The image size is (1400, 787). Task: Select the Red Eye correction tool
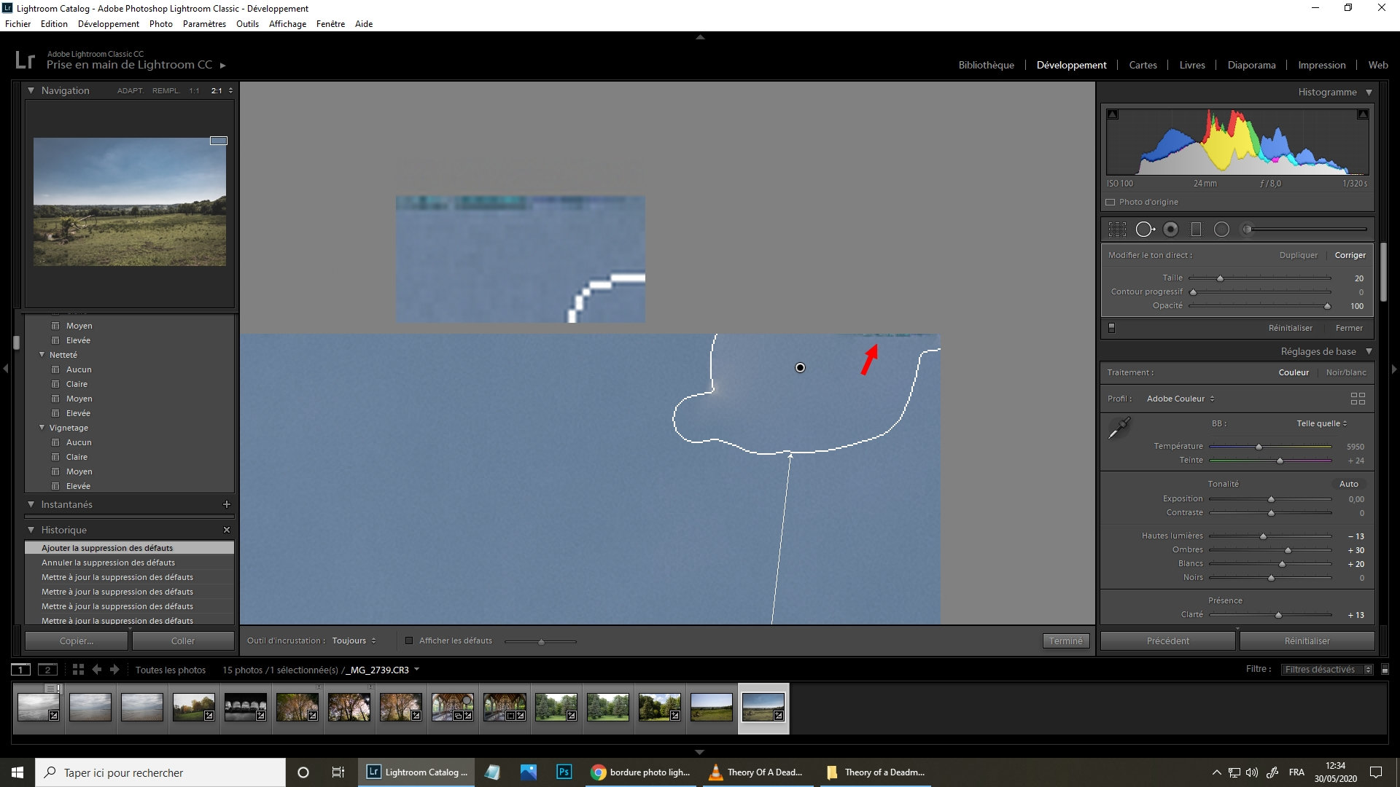[x=1170, y=230]
